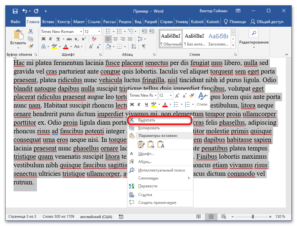Click the Помощник lightbulb search
Image resolution: width=297 pixels, height=226 pixels.
(x=235, y=22)
